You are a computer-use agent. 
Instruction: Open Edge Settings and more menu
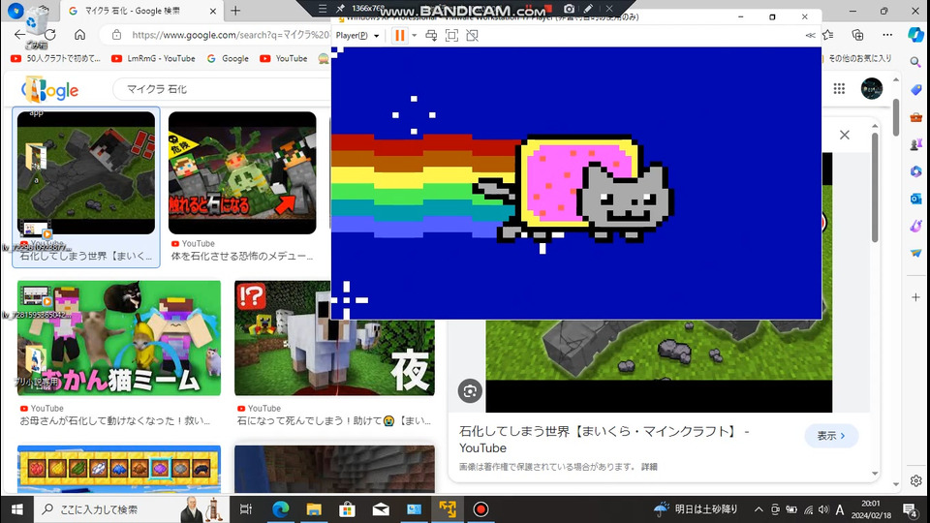tap(887, 35)
